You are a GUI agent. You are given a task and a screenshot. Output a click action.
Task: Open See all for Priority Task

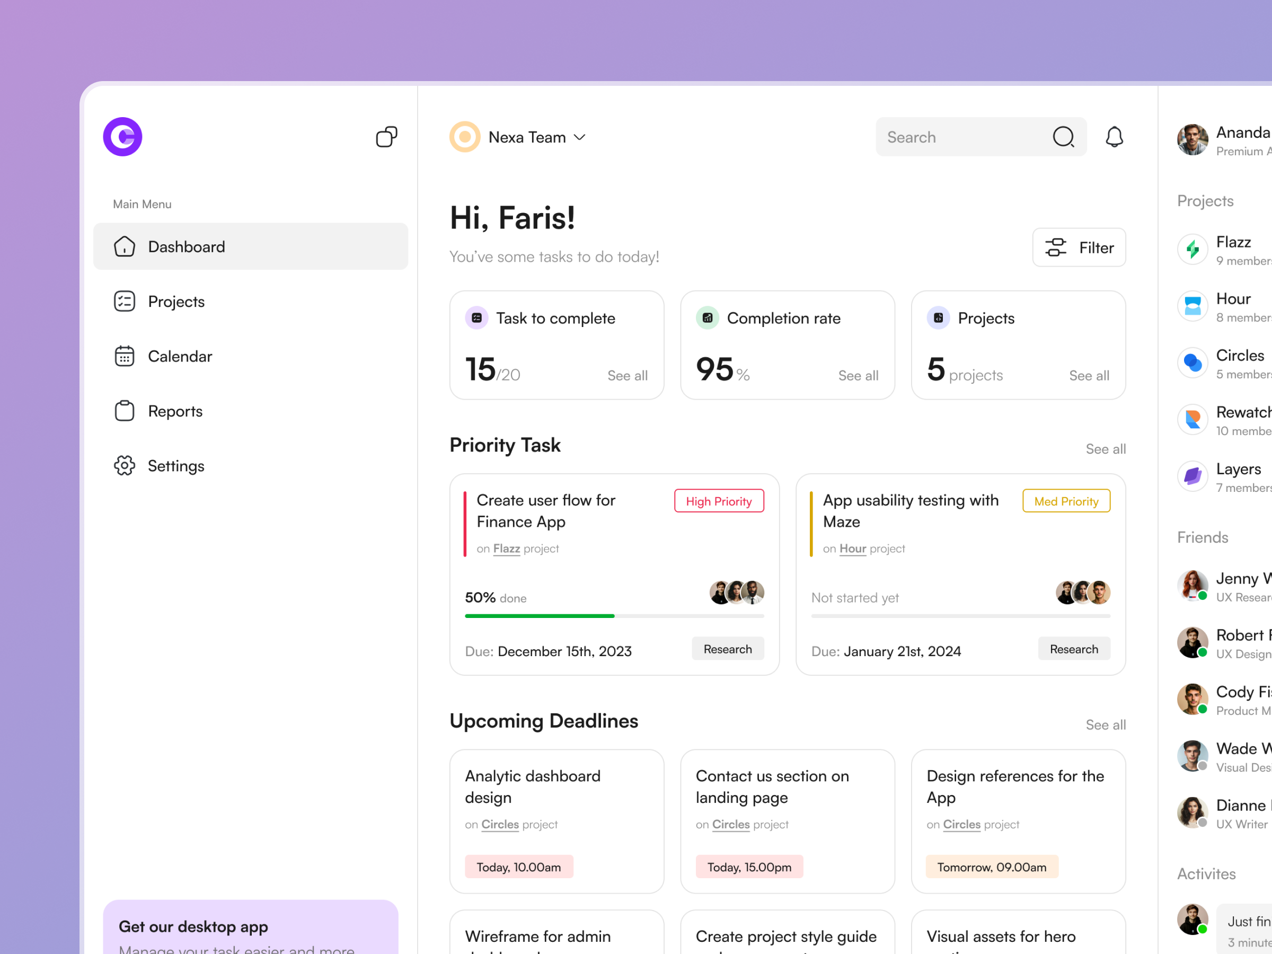[1105, 448]
